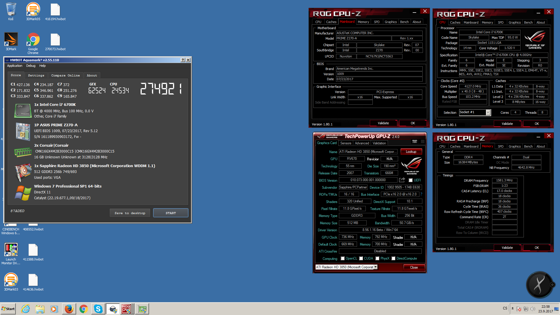Click the Lookup button in GPU-Z

[x=411, y=152]
